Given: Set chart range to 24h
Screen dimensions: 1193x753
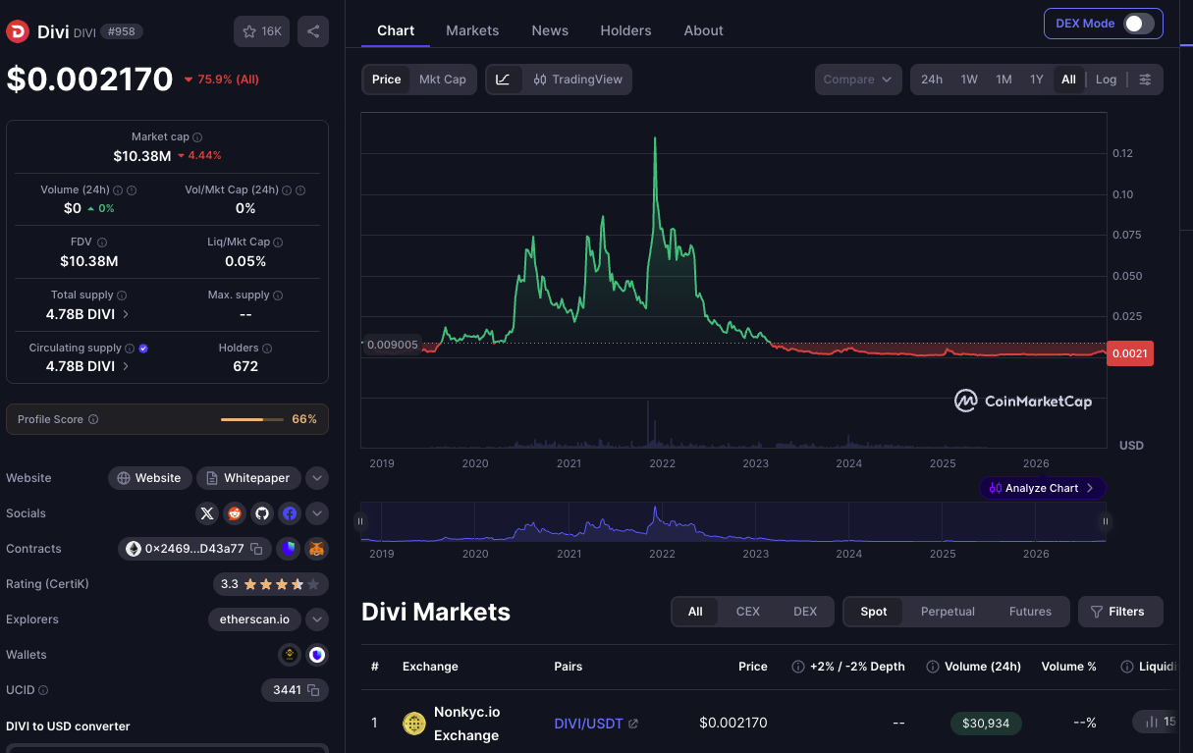Looking at the screenshot, I should point(932,80).
